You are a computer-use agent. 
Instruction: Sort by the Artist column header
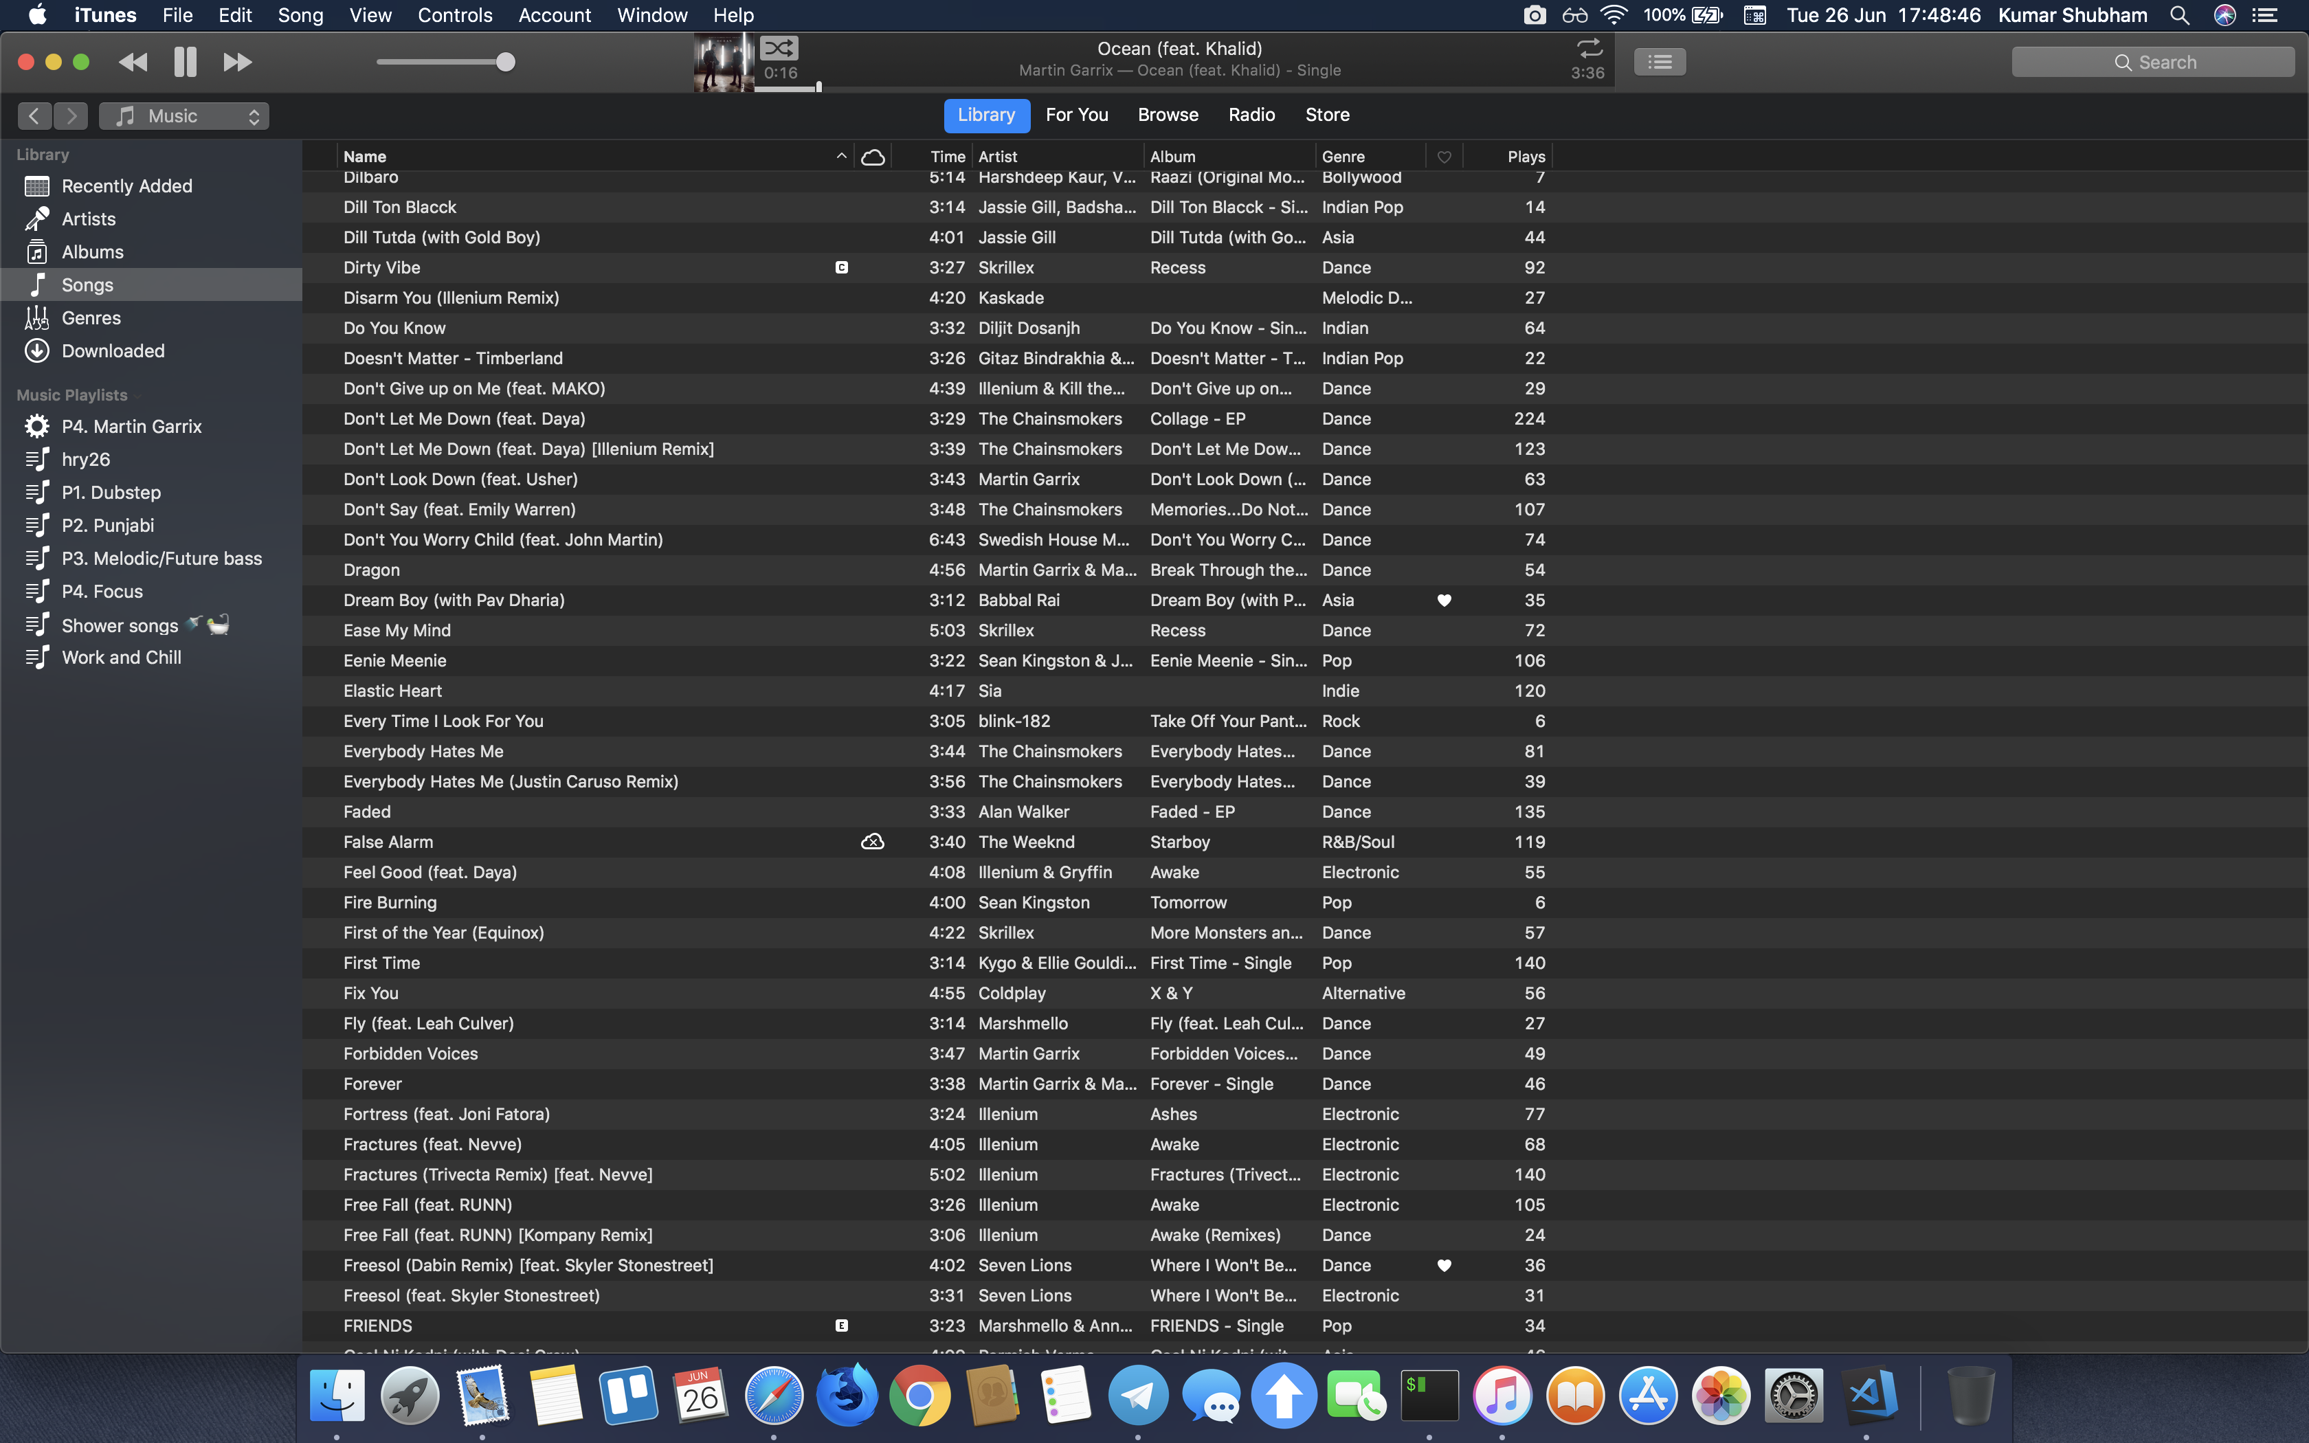[1058, 157]
